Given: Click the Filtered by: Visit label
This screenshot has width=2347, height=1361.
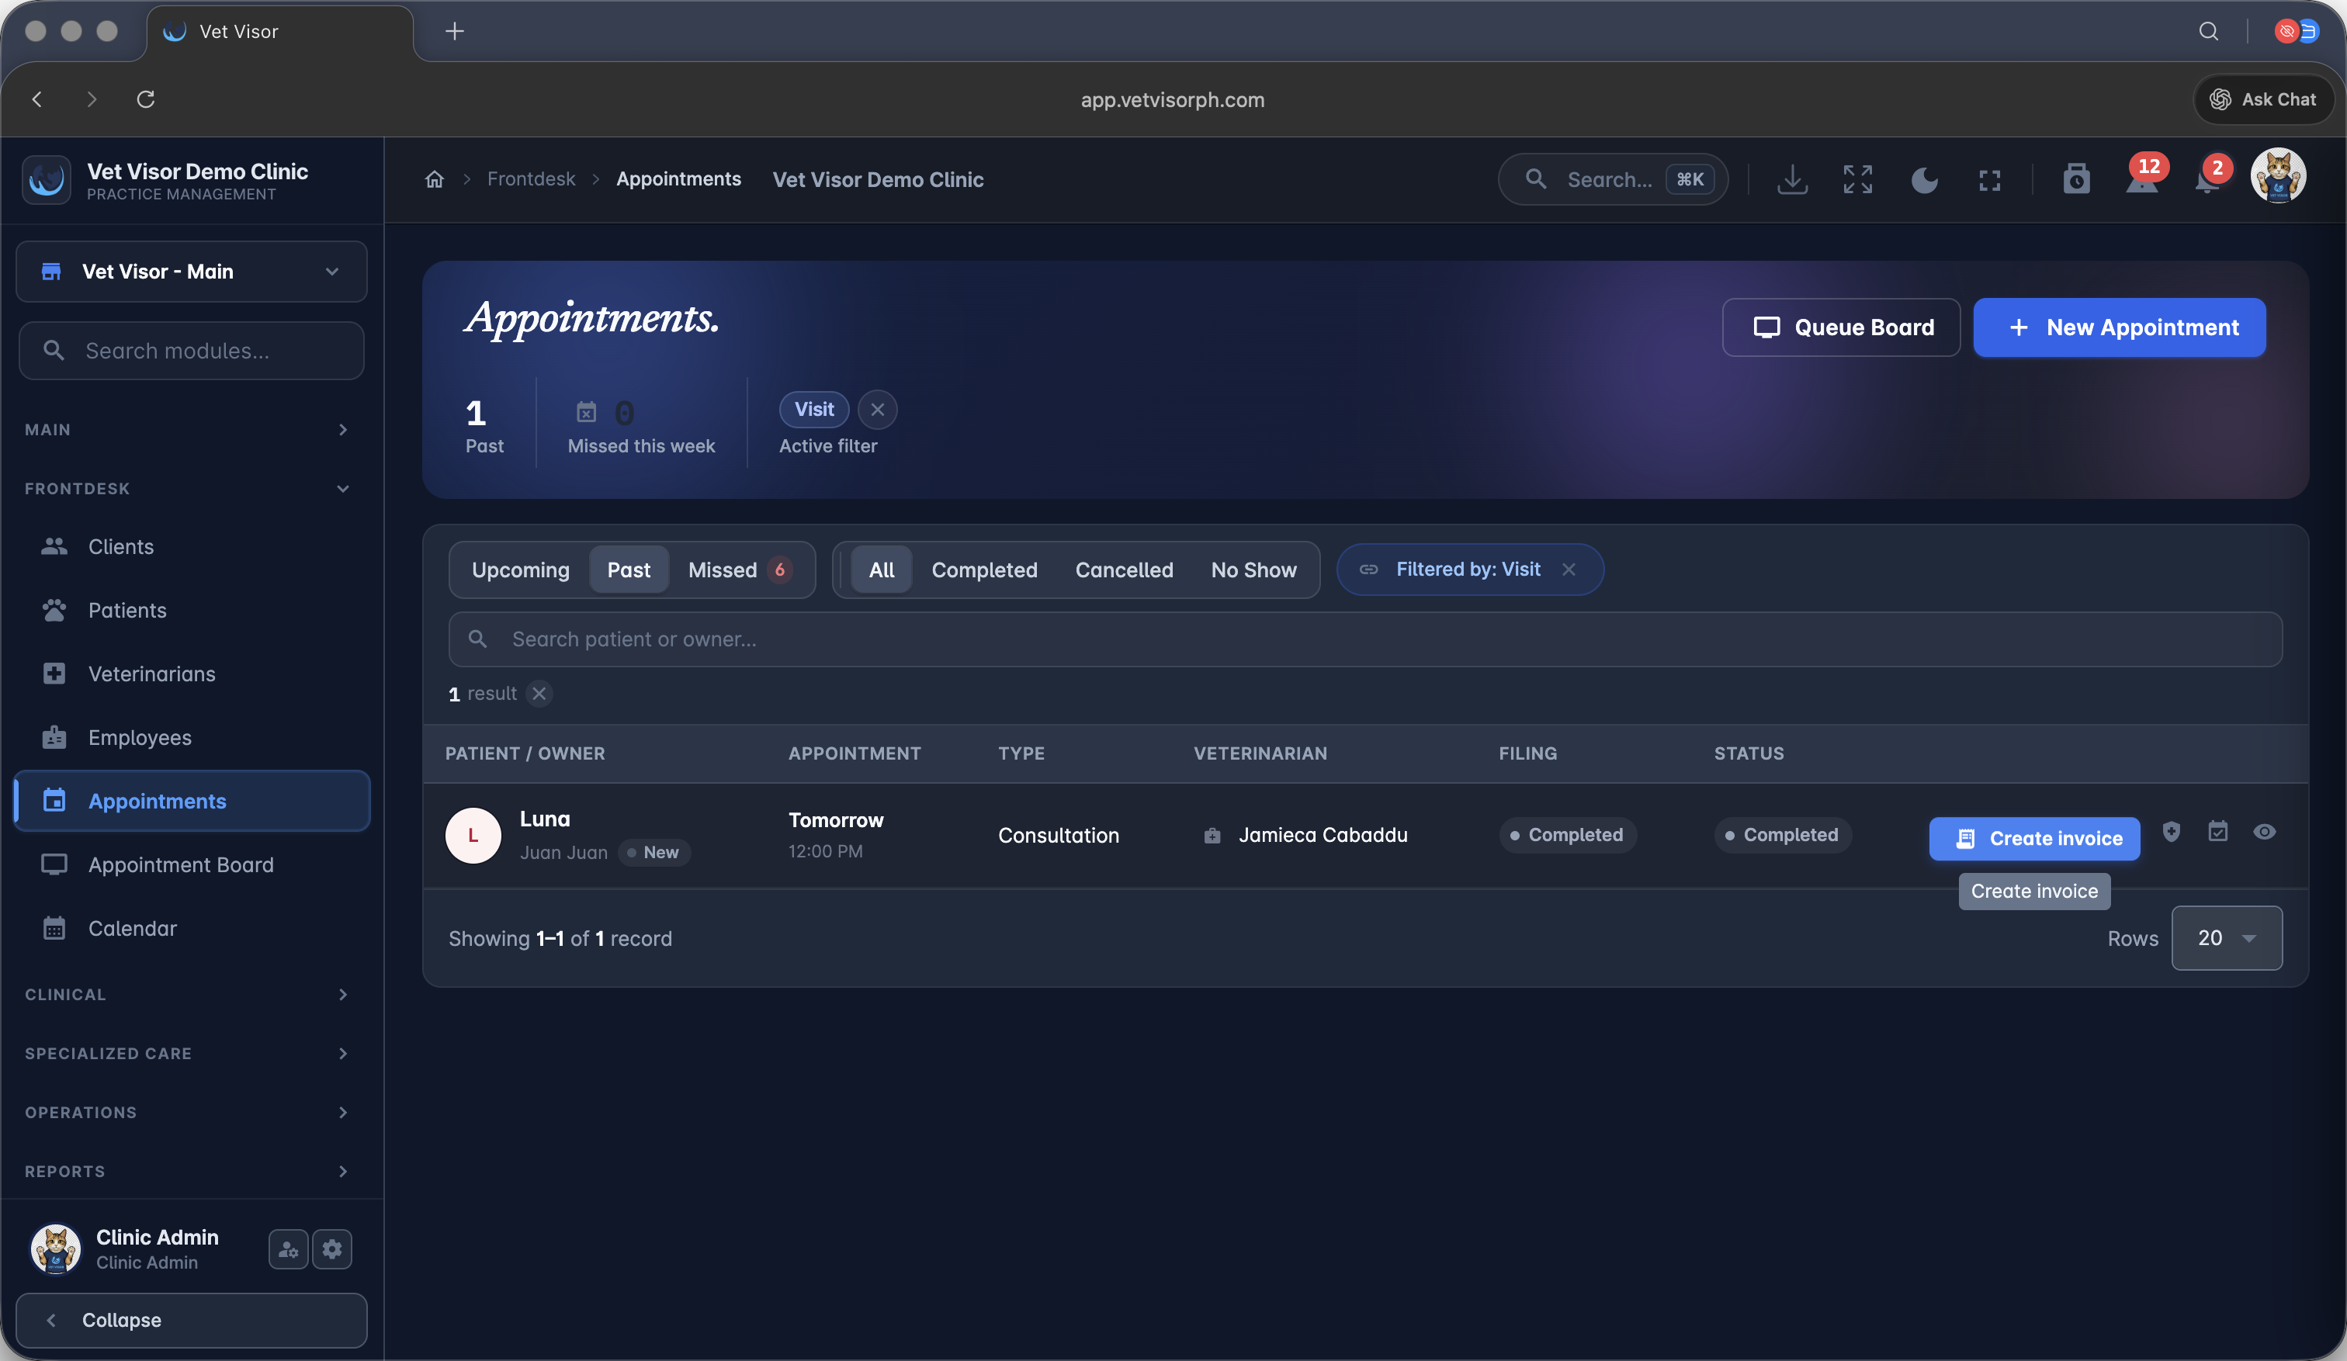Looking at the screenshot, I should pos(1468,570).
